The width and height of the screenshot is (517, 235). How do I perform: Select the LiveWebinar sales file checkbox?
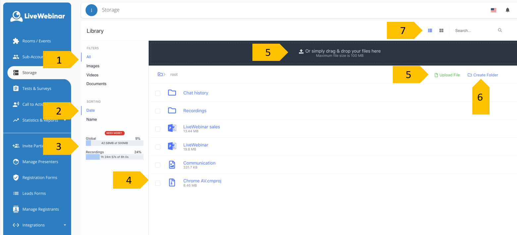[158, 129]
